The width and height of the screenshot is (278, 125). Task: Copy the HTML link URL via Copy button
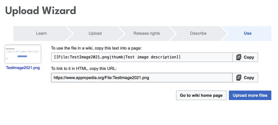pos(245,77)
